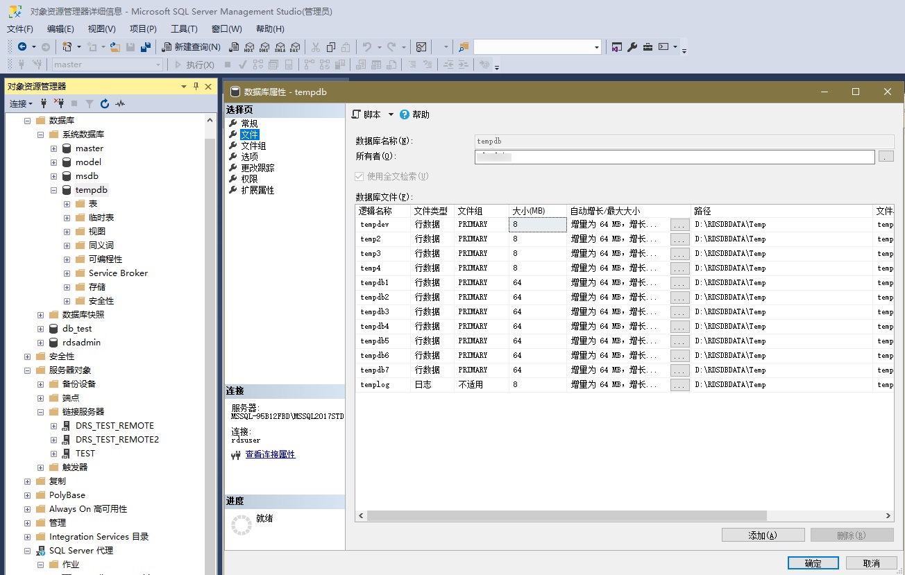Click disconnect plug icon with red X
Screen dimensions: 905x575
pyautogui.click(x=59, y=103)
